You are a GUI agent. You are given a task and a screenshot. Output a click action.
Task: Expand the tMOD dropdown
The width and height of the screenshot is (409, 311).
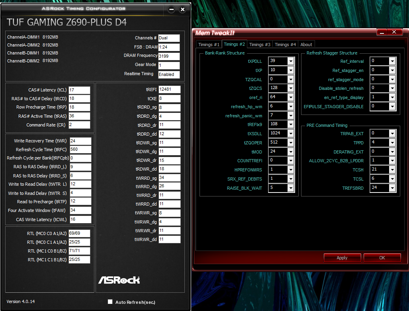[291, 152]
